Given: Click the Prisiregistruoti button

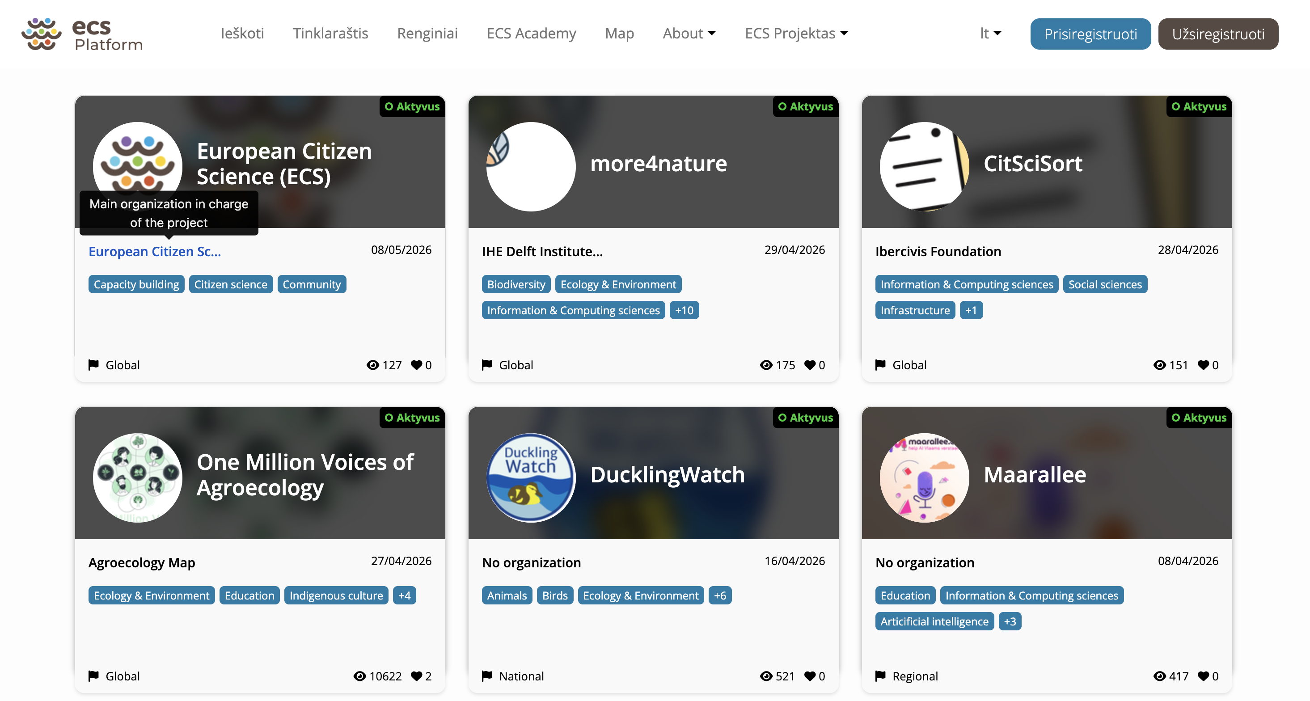Looking at the screenshot, I should [x=1090, y=34].
